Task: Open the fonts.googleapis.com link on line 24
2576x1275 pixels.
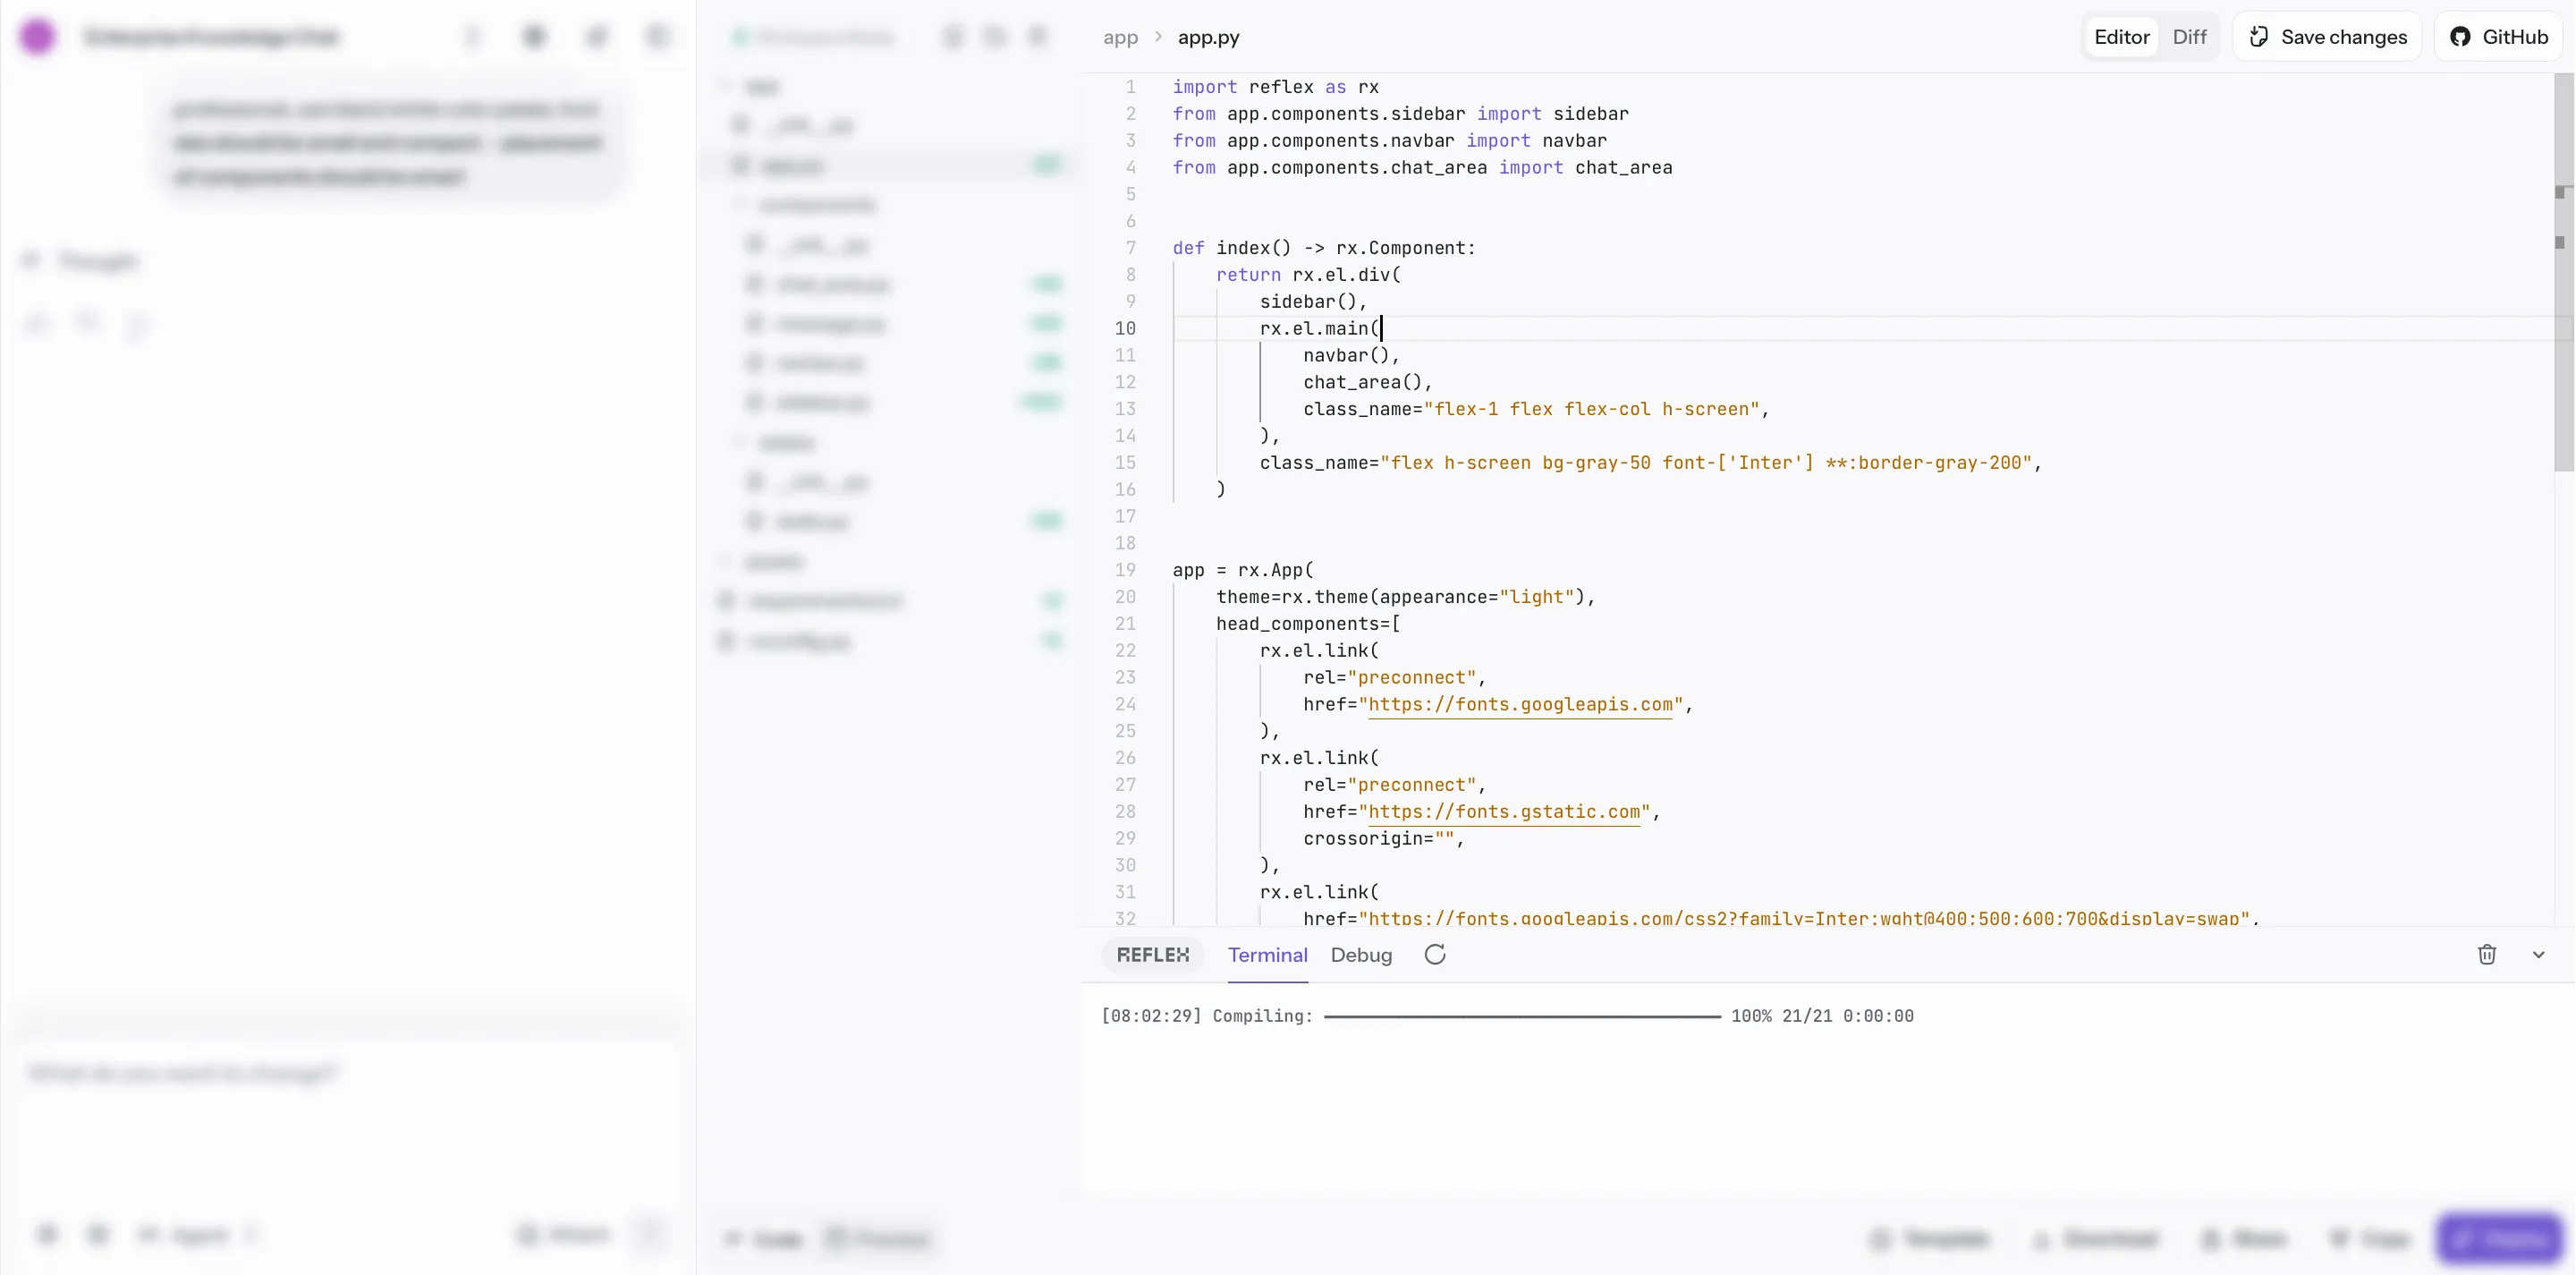Action: pos(1520,704)
